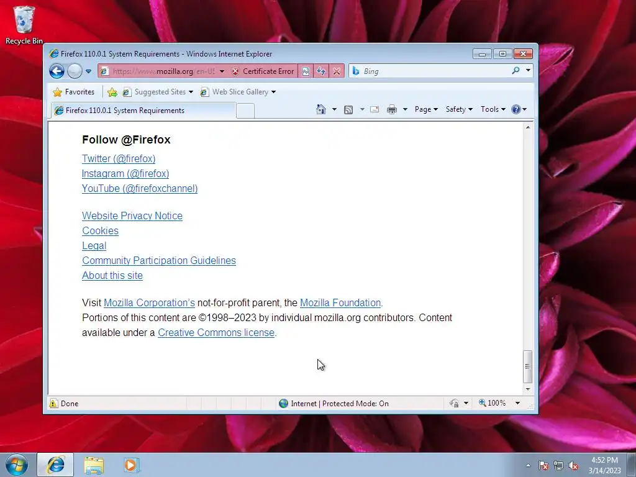Open the Favorites center
The image size is (636, 477).
(x=74, y=92)
